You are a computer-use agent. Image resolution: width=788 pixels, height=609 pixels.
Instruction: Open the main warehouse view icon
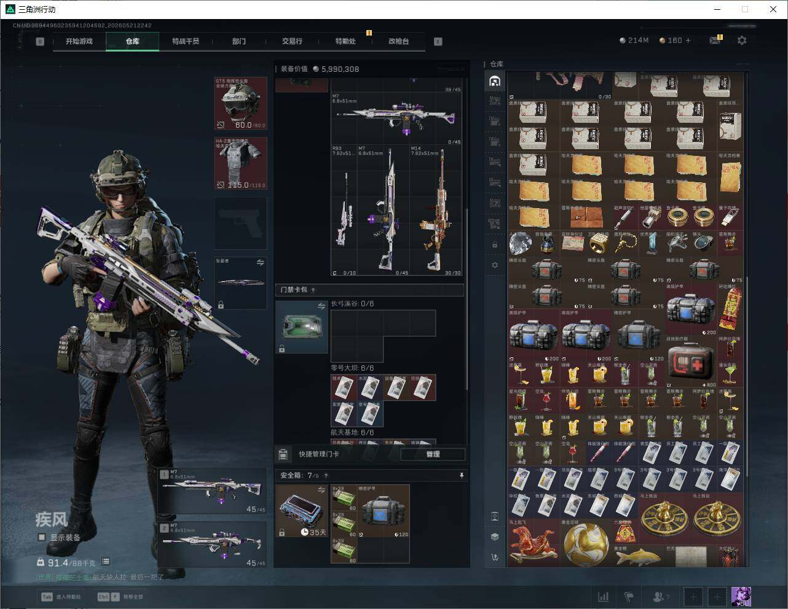(495, 81)
